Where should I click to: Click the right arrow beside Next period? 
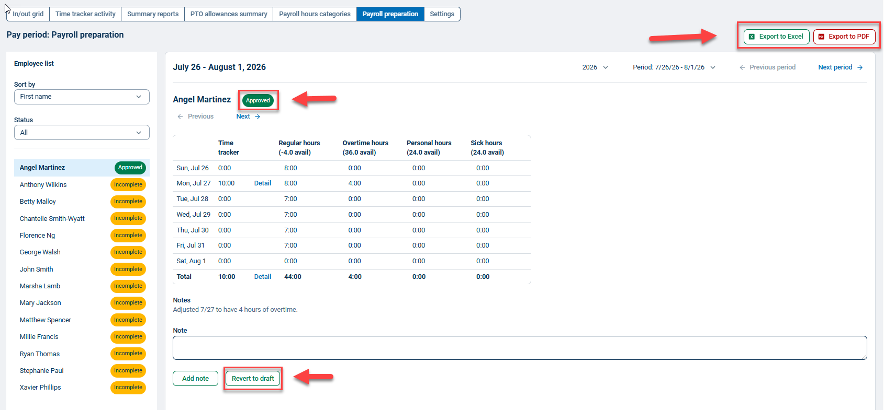pyautogui.click(x=860, y=67)
